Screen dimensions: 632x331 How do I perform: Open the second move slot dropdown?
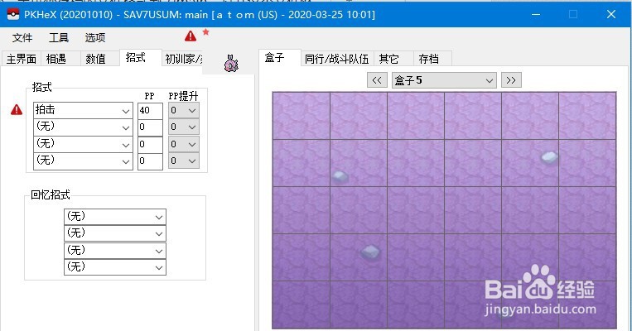[x=83, y=127]
